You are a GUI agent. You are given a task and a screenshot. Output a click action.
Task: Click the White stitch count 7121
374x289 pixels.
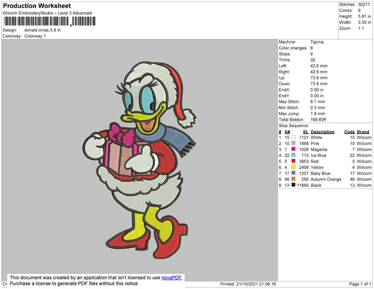pyautogui.click(x=304, y=138)
